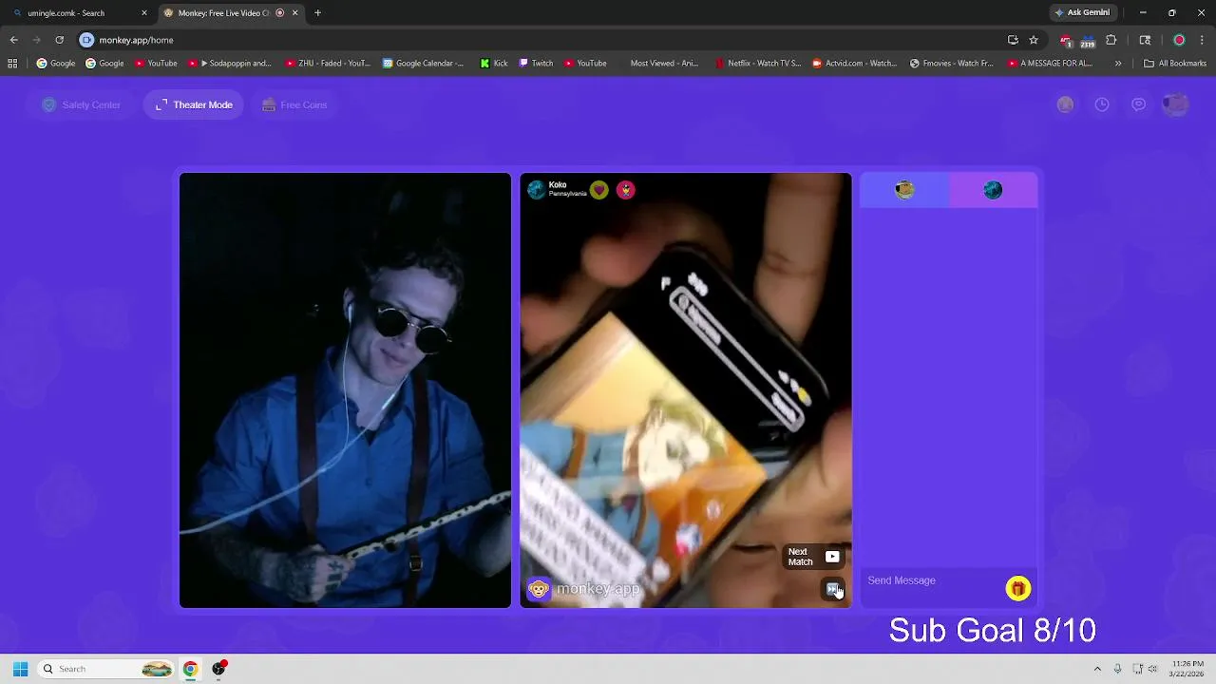The image size is (1216, 684).
Task: Open the Safety Center
Action: pos(82,104)
